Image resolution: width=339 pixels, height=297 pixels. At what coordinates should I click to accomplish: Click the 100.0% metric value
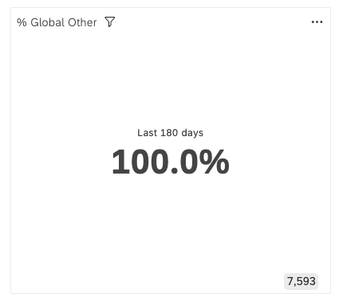pyautogui.click(x=170, y=162)
